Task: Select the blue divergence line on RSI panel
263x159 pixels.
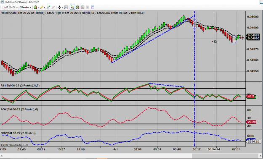Action: [166, 85]
